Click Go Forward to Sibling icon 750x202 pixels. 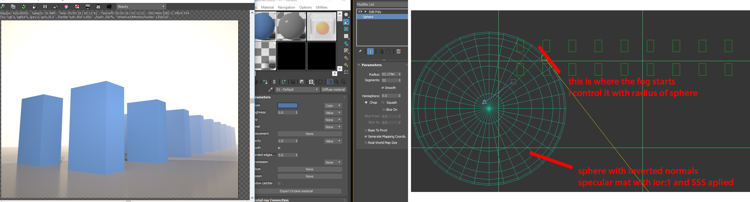pos(343,82)
